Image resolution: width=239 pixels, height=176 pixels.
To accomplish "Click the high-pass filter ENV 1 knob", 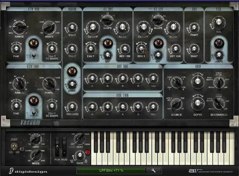I will coord(91,49).
